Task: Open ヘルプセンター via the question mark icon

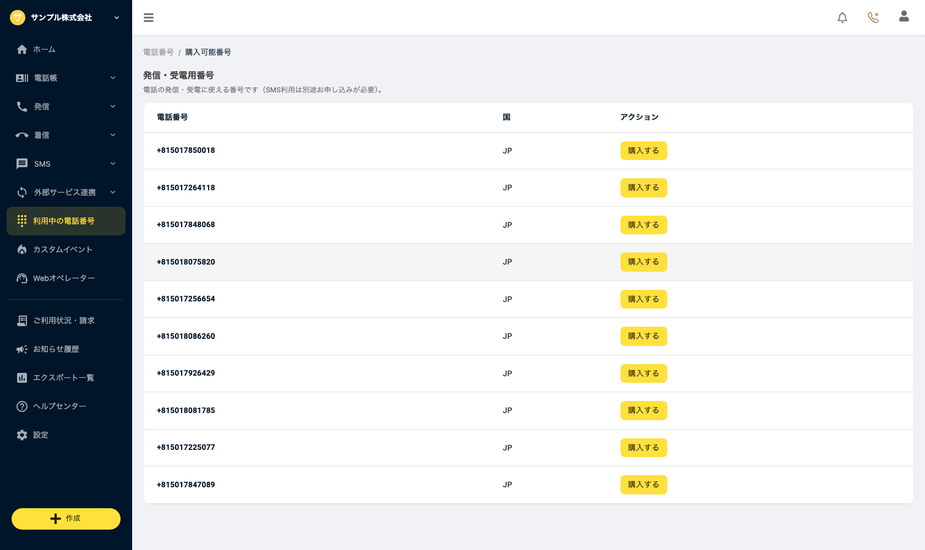Action: pyautogui.click(x=22, y=406)
